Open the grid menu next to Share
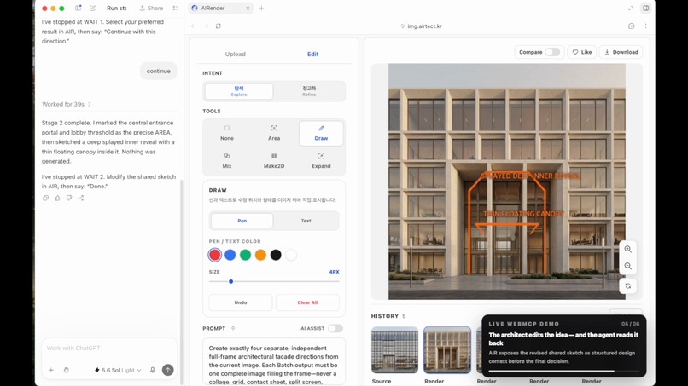The width and height of the screenshot is (688, 386). 175,8
